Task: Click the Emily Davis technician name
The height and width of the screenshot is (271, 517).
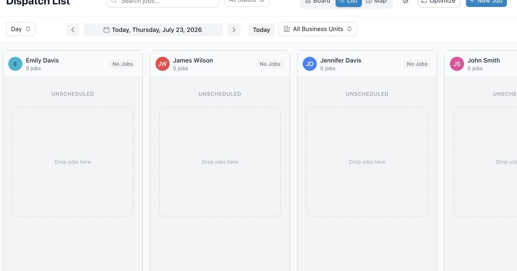Action: 42,60
